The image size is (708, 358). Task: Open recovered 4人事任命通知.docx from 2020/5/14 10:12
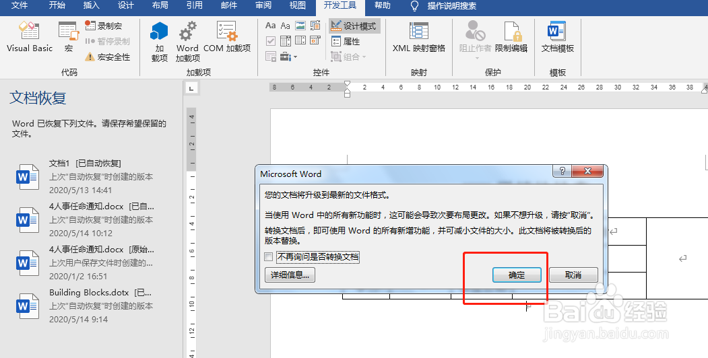coord(86,219)
